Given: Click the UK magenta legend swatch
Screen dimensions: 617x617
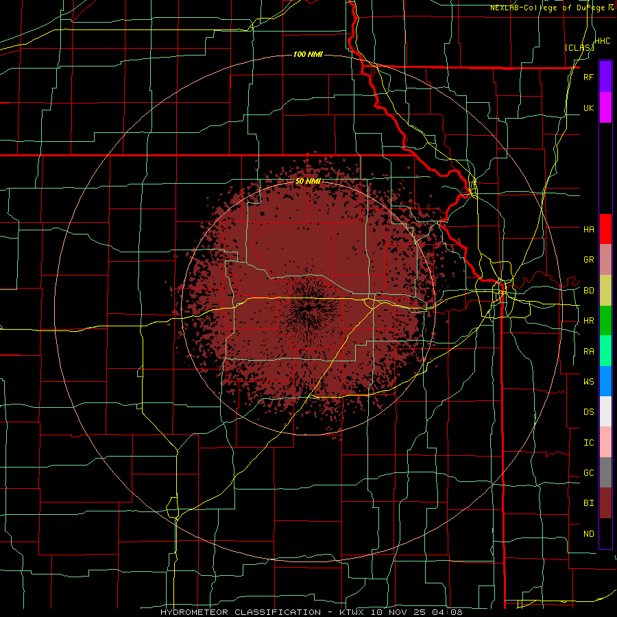Looking at the screenshot, I should [605, 108].
